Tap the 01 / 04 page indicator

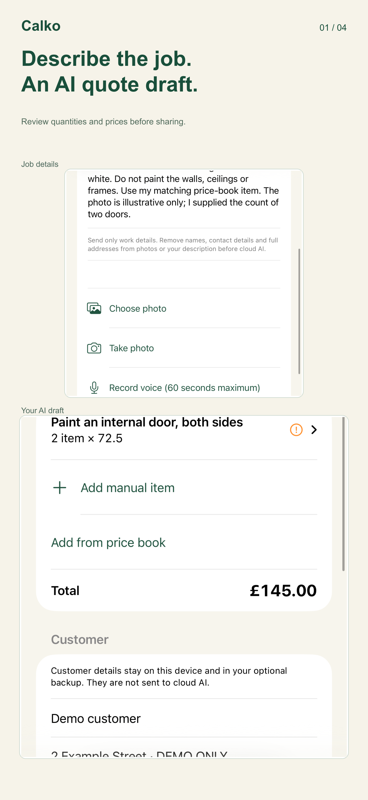(x=333, y=28)
